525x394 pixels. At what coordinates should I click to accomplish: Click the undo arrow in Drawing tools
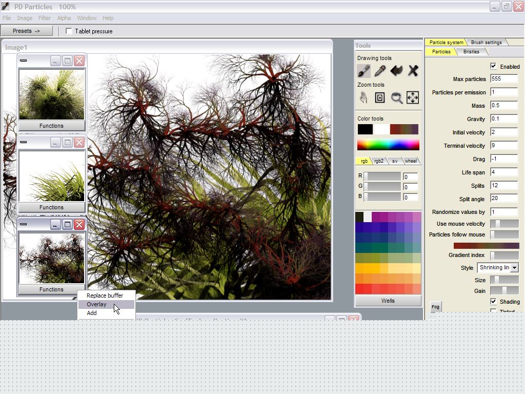click(396, 71)
